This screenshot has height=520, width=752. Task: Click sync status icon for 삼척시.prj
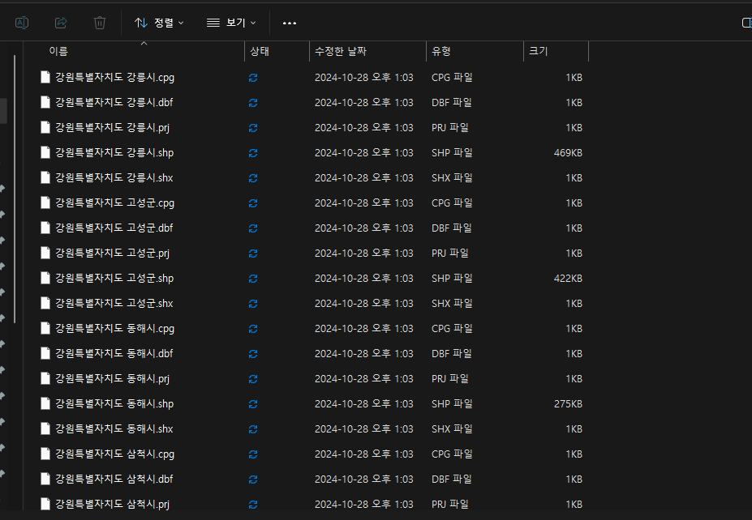pyautogui.click(x=253, y=504)
